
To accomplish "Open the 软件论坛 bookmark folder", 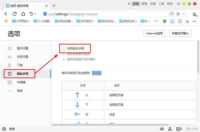I will pyautogui.click(x=107, y=21).
